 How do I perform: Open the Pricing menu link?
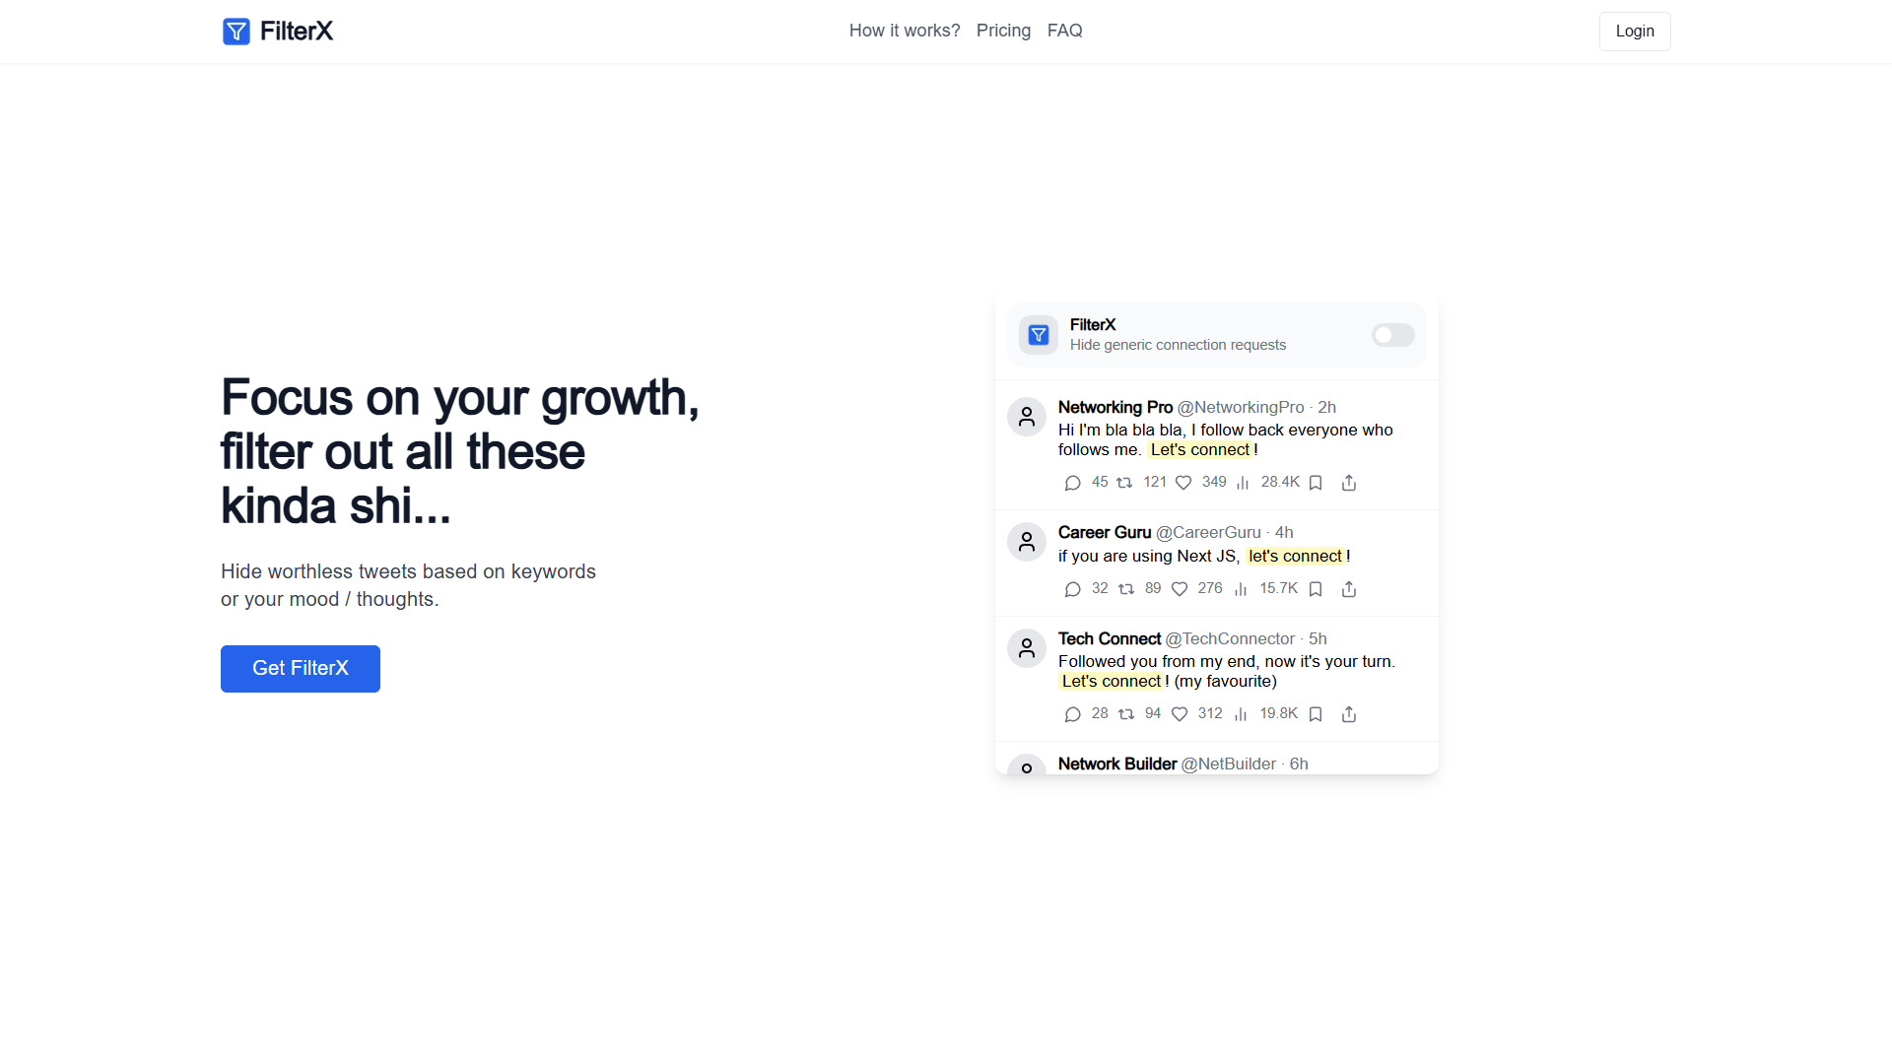click(x=1003, y=31)
